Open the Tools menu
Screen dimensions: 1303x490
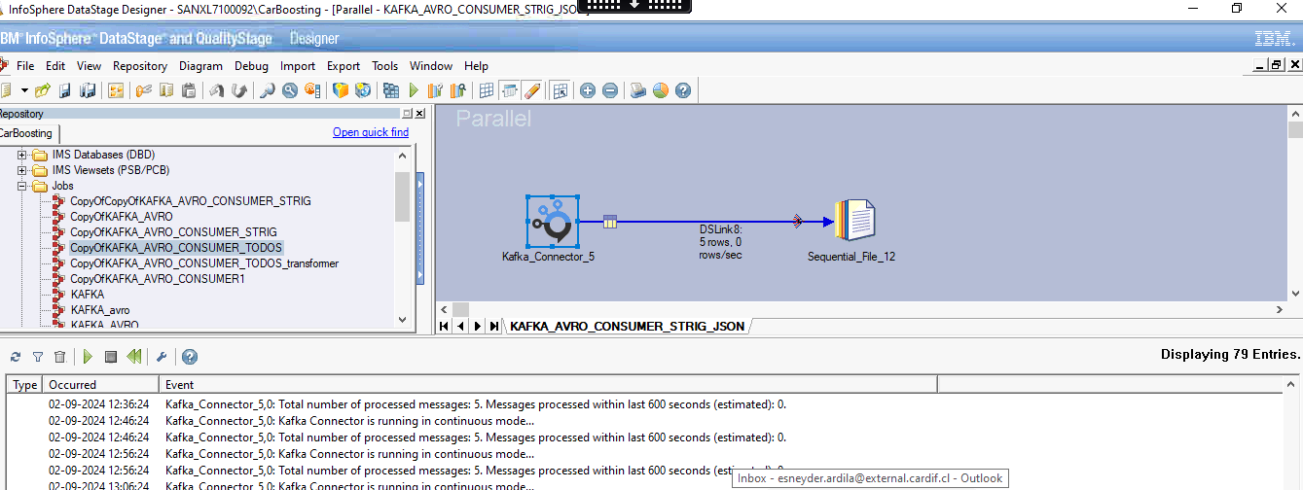click(x=385, y=66)
